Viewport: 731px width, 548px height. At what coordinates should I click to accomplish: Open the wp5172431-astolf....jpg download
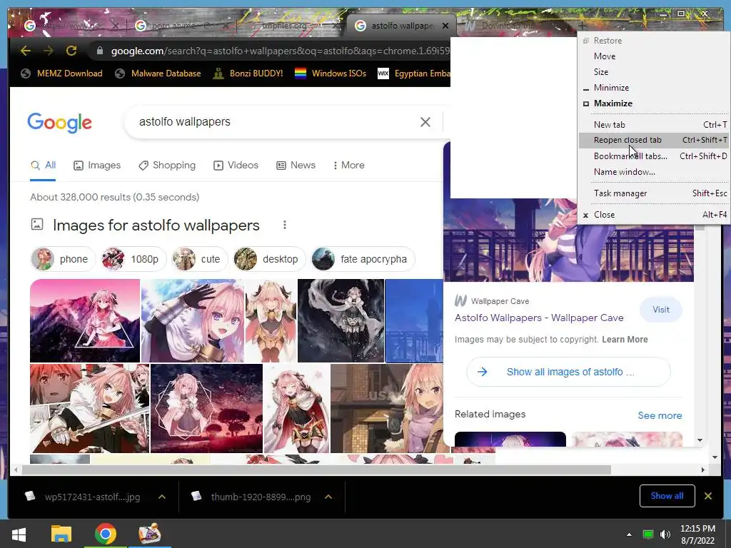tap(83, 497)
